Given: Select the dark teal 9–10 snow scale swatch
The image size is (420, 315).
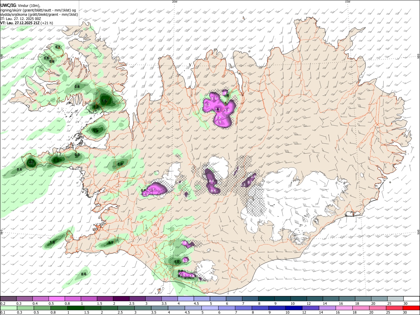Looking at the screenshot, I should pos(282,299).
